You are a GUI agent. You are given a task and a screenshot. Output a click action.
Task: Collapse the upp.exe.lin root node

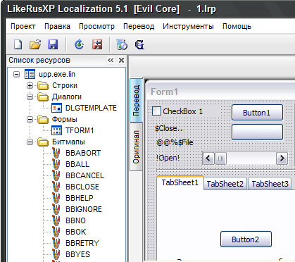pos(16,74)
